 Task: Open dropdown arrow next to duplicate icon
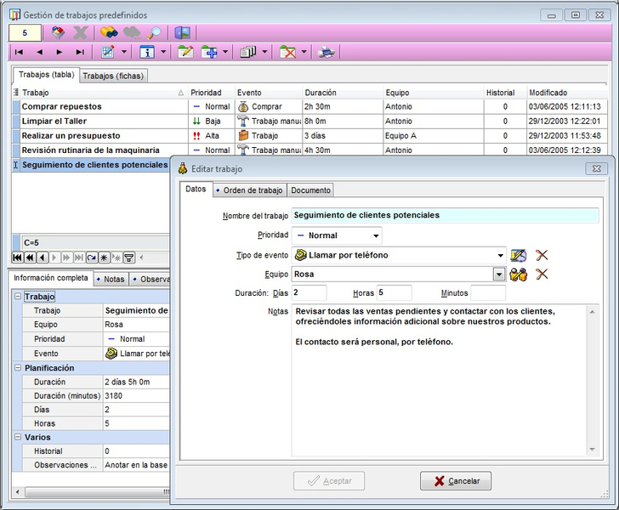pos(264,52)
